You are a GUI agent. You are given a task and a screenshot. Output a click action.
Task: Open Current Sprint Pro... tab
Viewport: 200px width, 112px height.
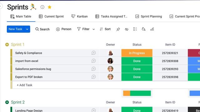185,16
